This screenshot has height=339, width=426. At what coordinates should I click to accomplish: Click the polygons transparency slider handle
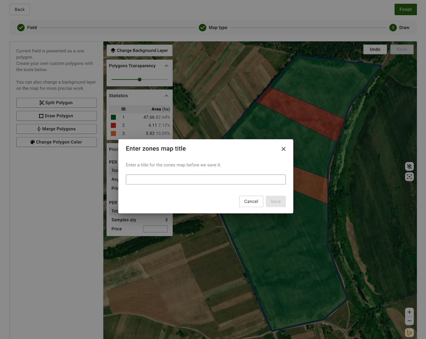[x=140, y=79]
